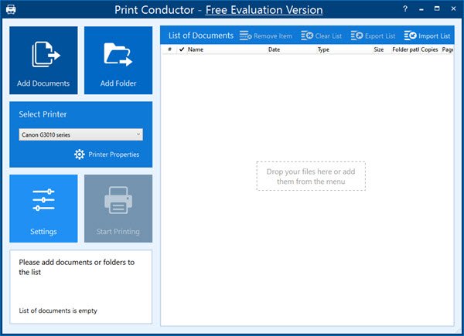Image resolution: width=464 pixels, height=336 pixels.
Task: Open the Settings tile
Action: coord(43,209)
